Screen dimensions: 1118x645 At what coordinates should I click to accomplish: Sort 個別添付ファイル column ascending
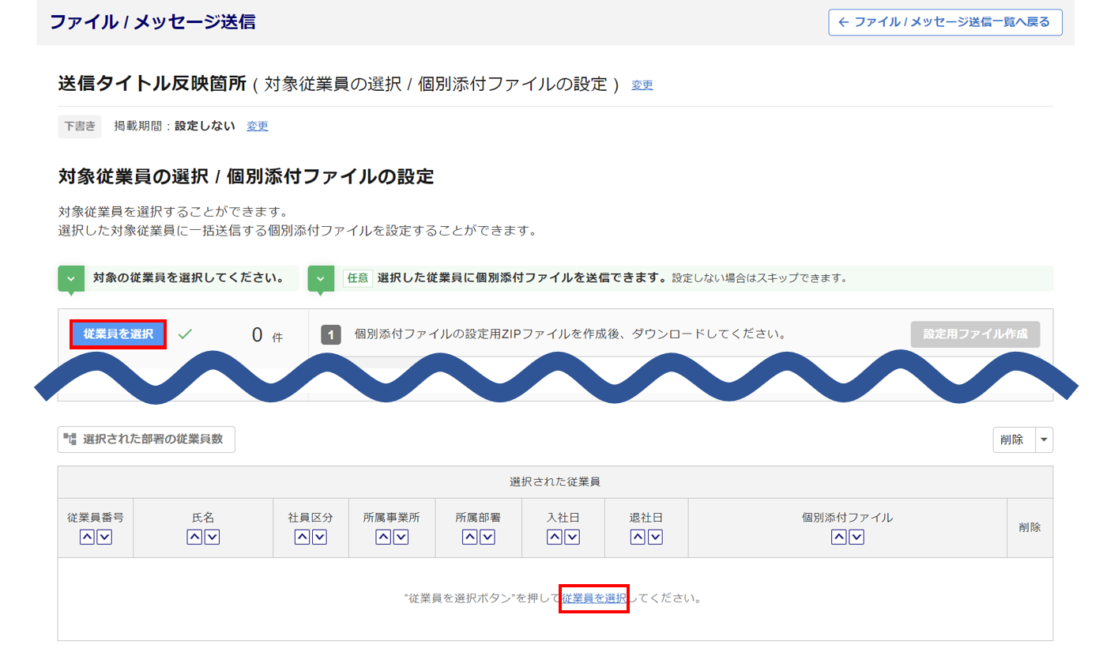point(838,537)
